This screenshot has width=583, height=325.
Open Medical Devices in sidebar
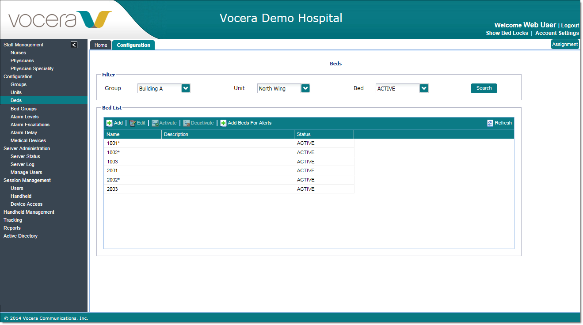point(28,140)
